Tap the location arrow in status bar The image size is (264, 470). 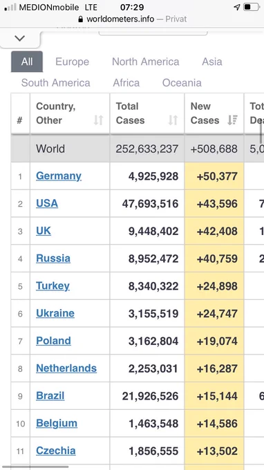coord(237,7)
